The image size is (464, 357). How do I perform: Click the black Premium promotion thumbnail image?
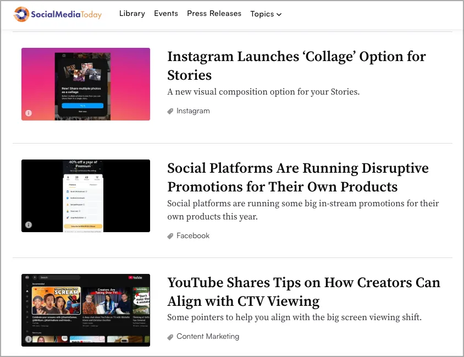click(86, 196)
